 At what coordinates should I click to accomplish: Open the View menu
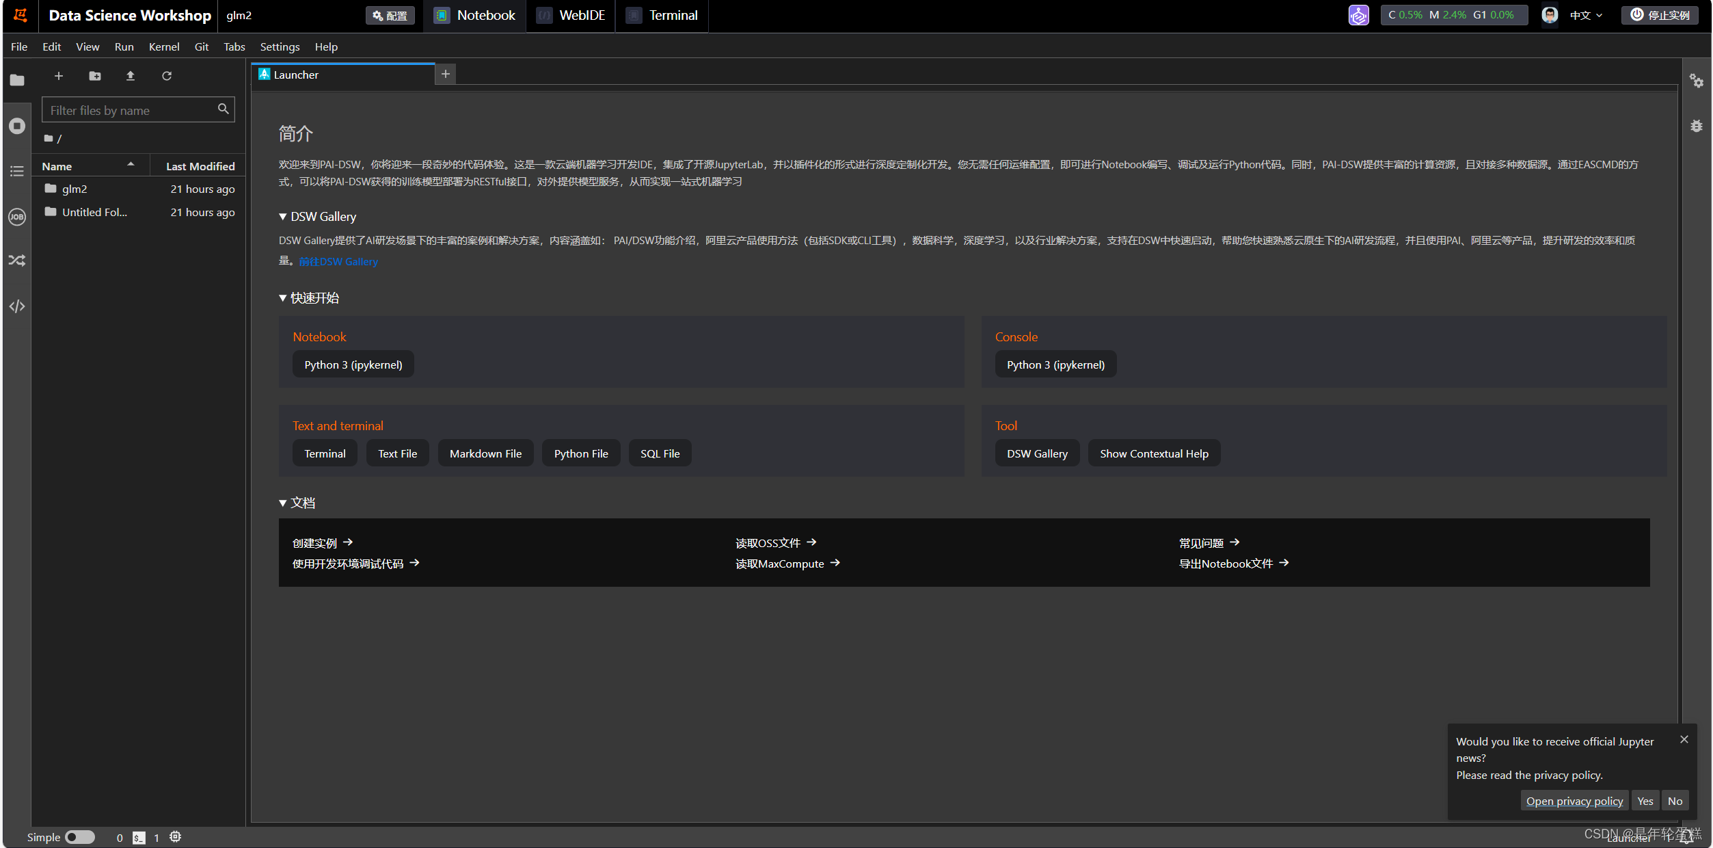tap(87, 47)
